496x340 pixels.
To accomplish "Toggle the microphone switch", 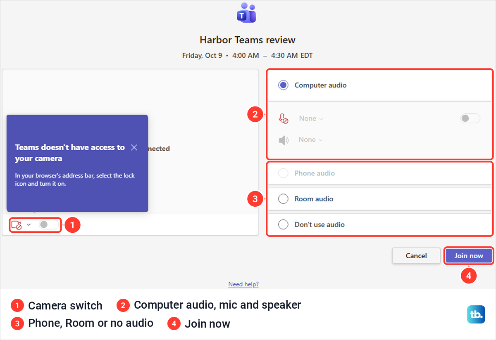I will 470,118.
